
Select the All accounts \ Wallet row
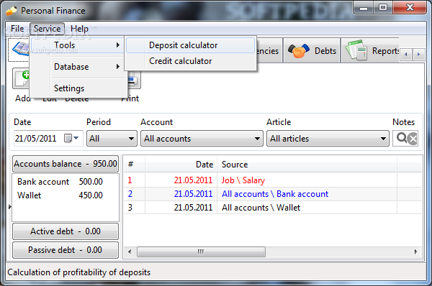tap(273, 208)
